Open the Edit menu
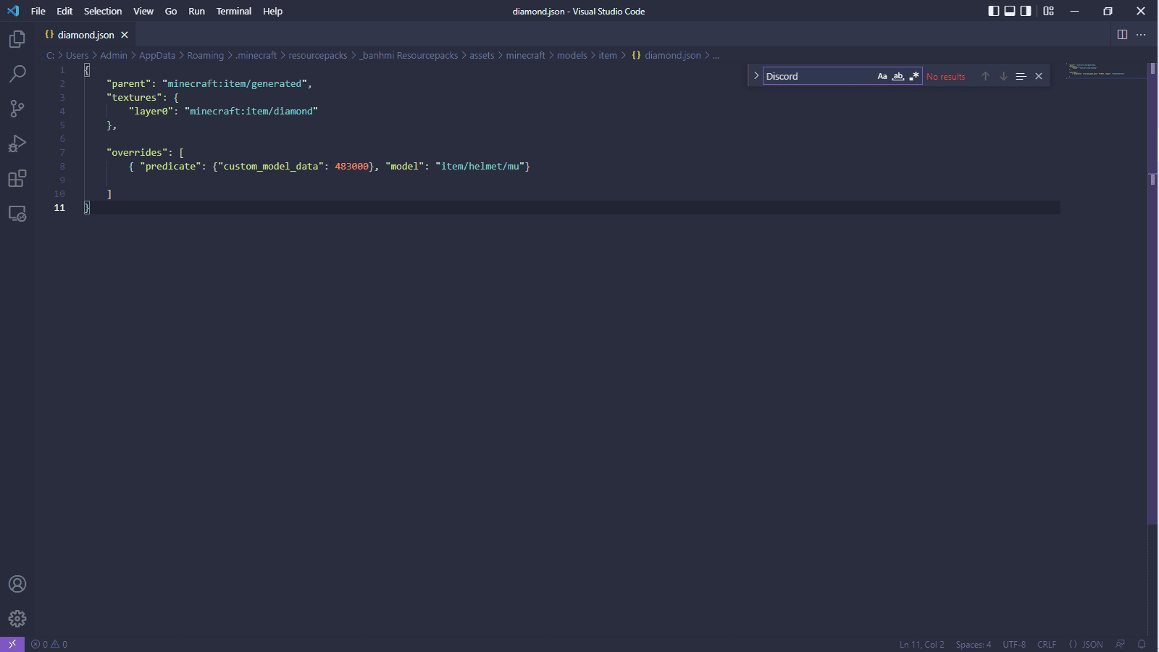Viewport: 1159px width, 652px height. pos(64,11)
